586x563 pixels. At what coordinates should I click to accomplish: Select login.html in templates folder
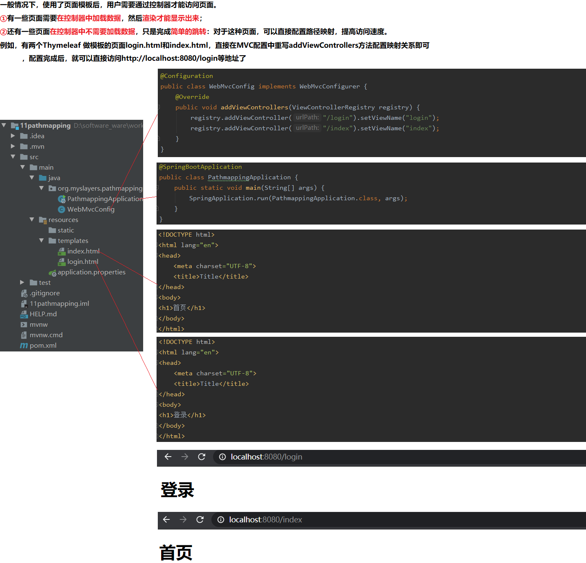point(82,262)
